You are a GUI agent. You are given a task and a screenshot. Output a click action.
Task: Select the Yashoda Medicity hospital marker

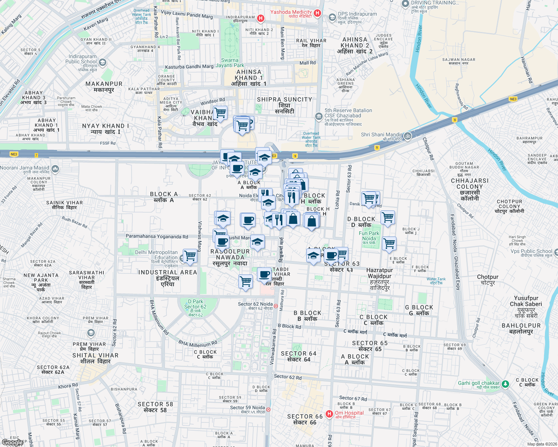pyautogui.click(x=317, y=13)
